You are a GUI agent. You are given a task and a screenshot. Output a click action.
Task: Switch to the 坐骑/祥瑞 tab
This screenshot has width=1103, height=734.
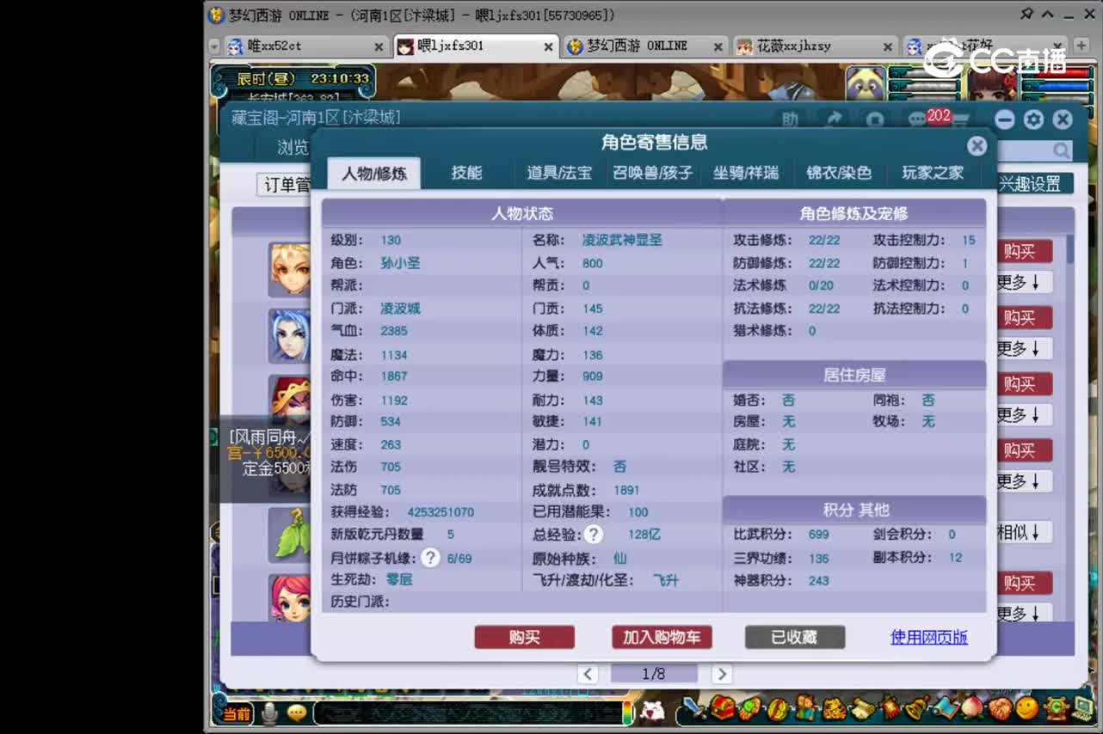click(x=746, y=173)
